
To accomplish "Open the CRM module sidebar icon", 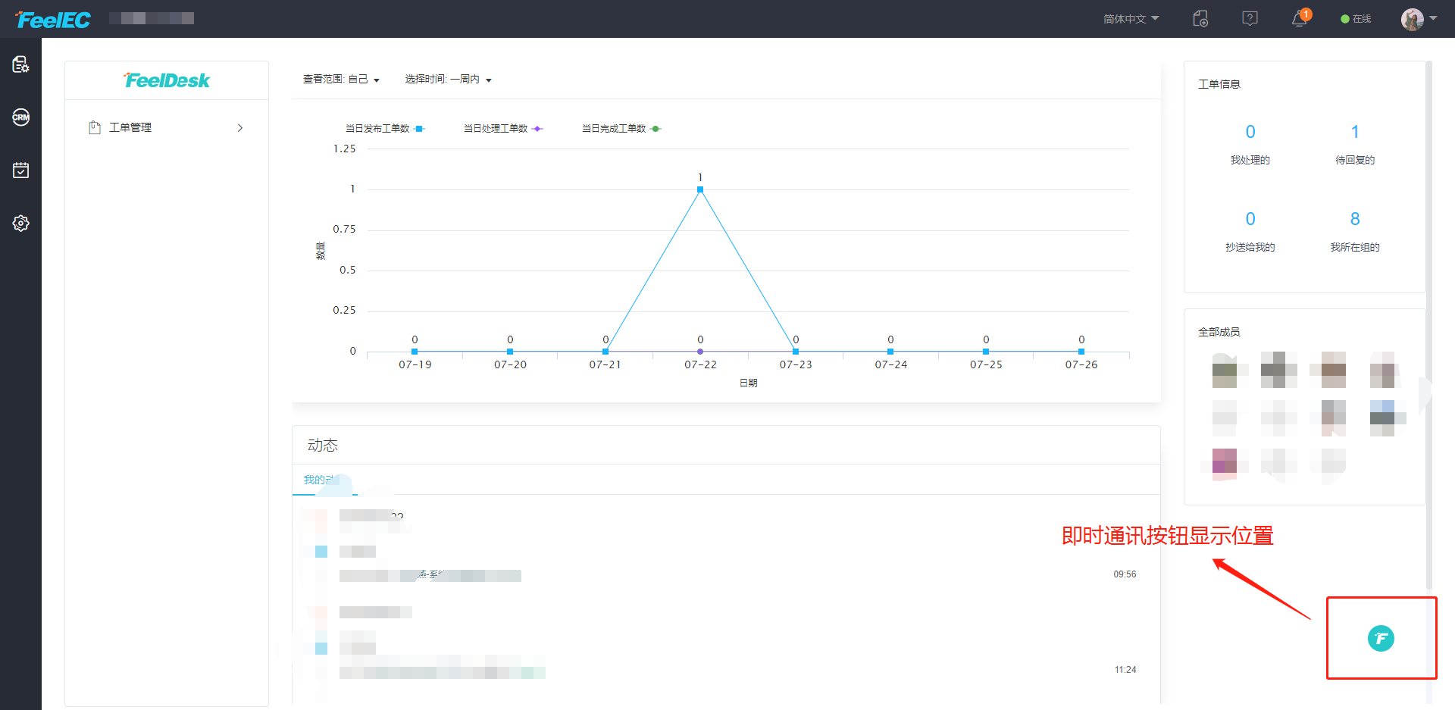I will coord(20,117).
